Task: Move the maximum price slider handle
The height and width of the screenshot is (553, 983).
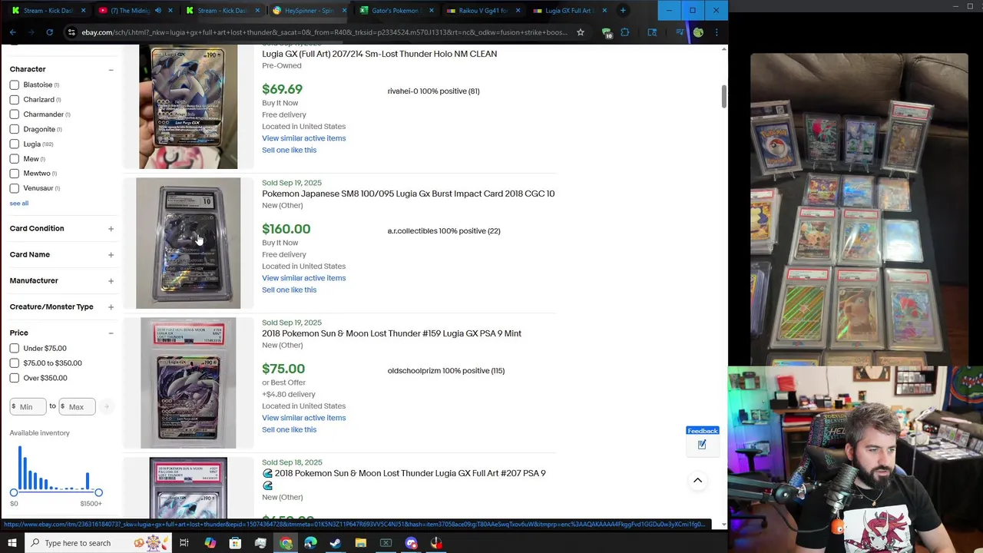Action: point(98,492)
